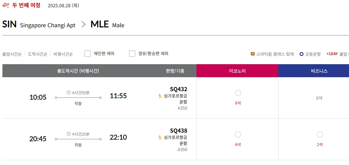Click the smartium class speech bubble icon
The width and height of the screenshot is (349, 165).
tap(253, 54)
